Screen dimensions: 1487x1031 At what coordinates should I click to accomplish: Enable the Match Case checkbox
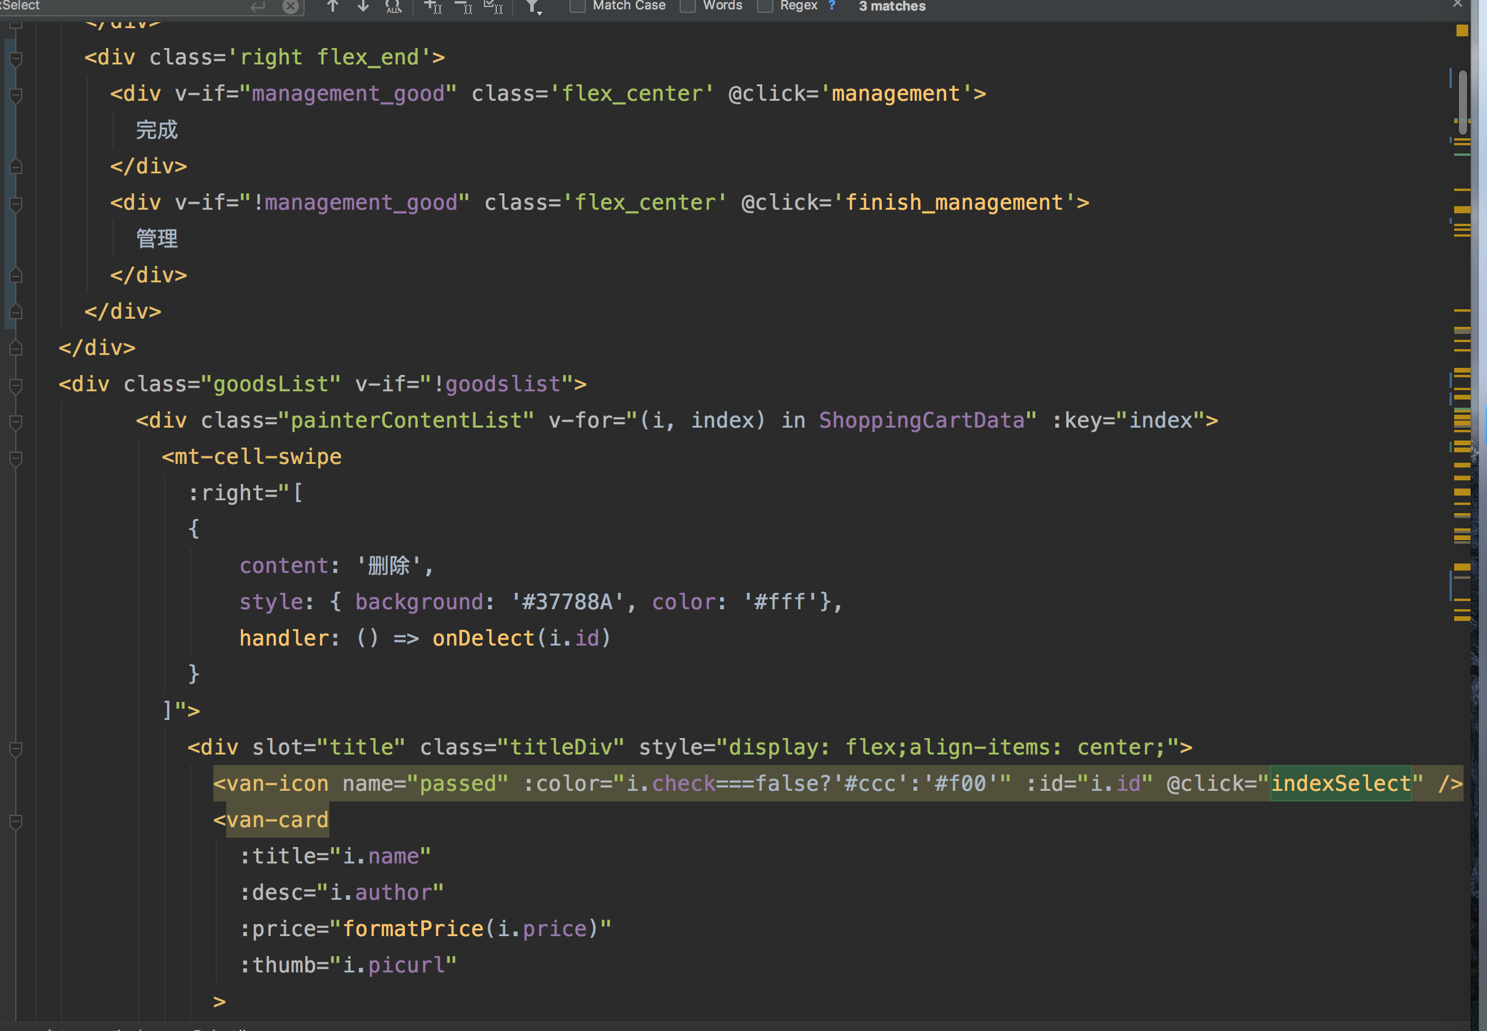pyautogui.click(x=577, y=6)
